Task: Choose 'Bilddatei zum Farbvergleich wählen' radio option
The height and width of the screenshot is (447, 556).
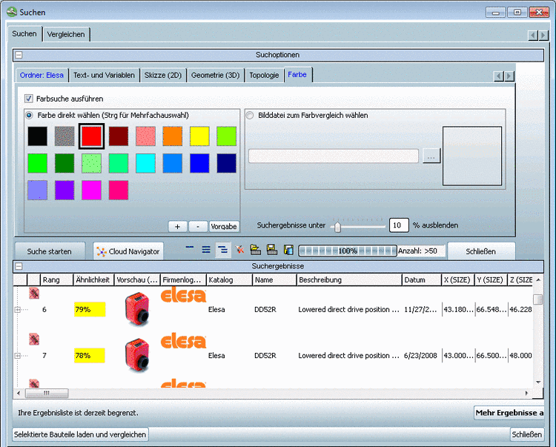Action: [250, 115]
